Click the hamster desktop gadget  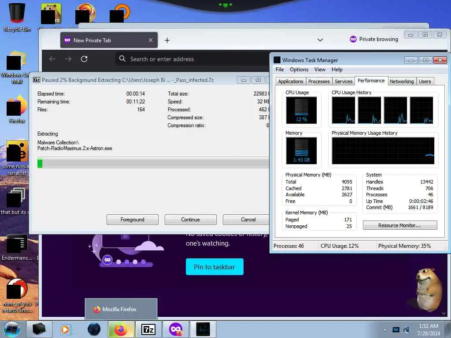(x=429, y=290)
